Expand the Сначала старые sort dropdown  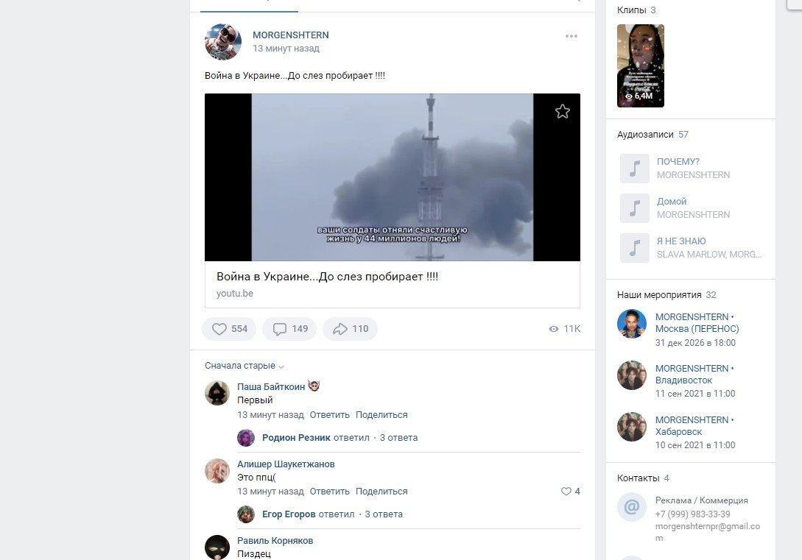(245, 366)
